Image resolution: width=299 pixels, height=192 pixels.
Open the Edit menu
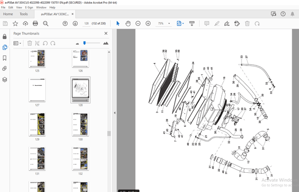pyautogui.click(x=11, y=7)
